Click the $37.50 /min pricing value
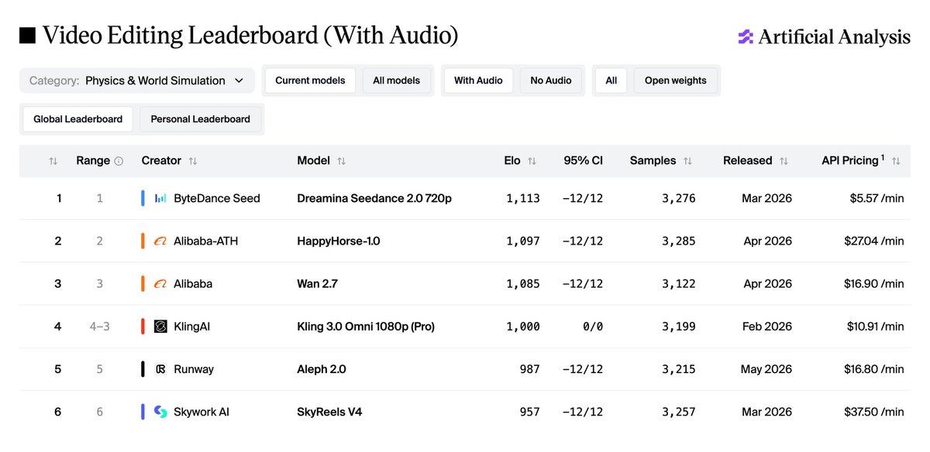The height and width of the screenshot is (452, 930). 874,412
